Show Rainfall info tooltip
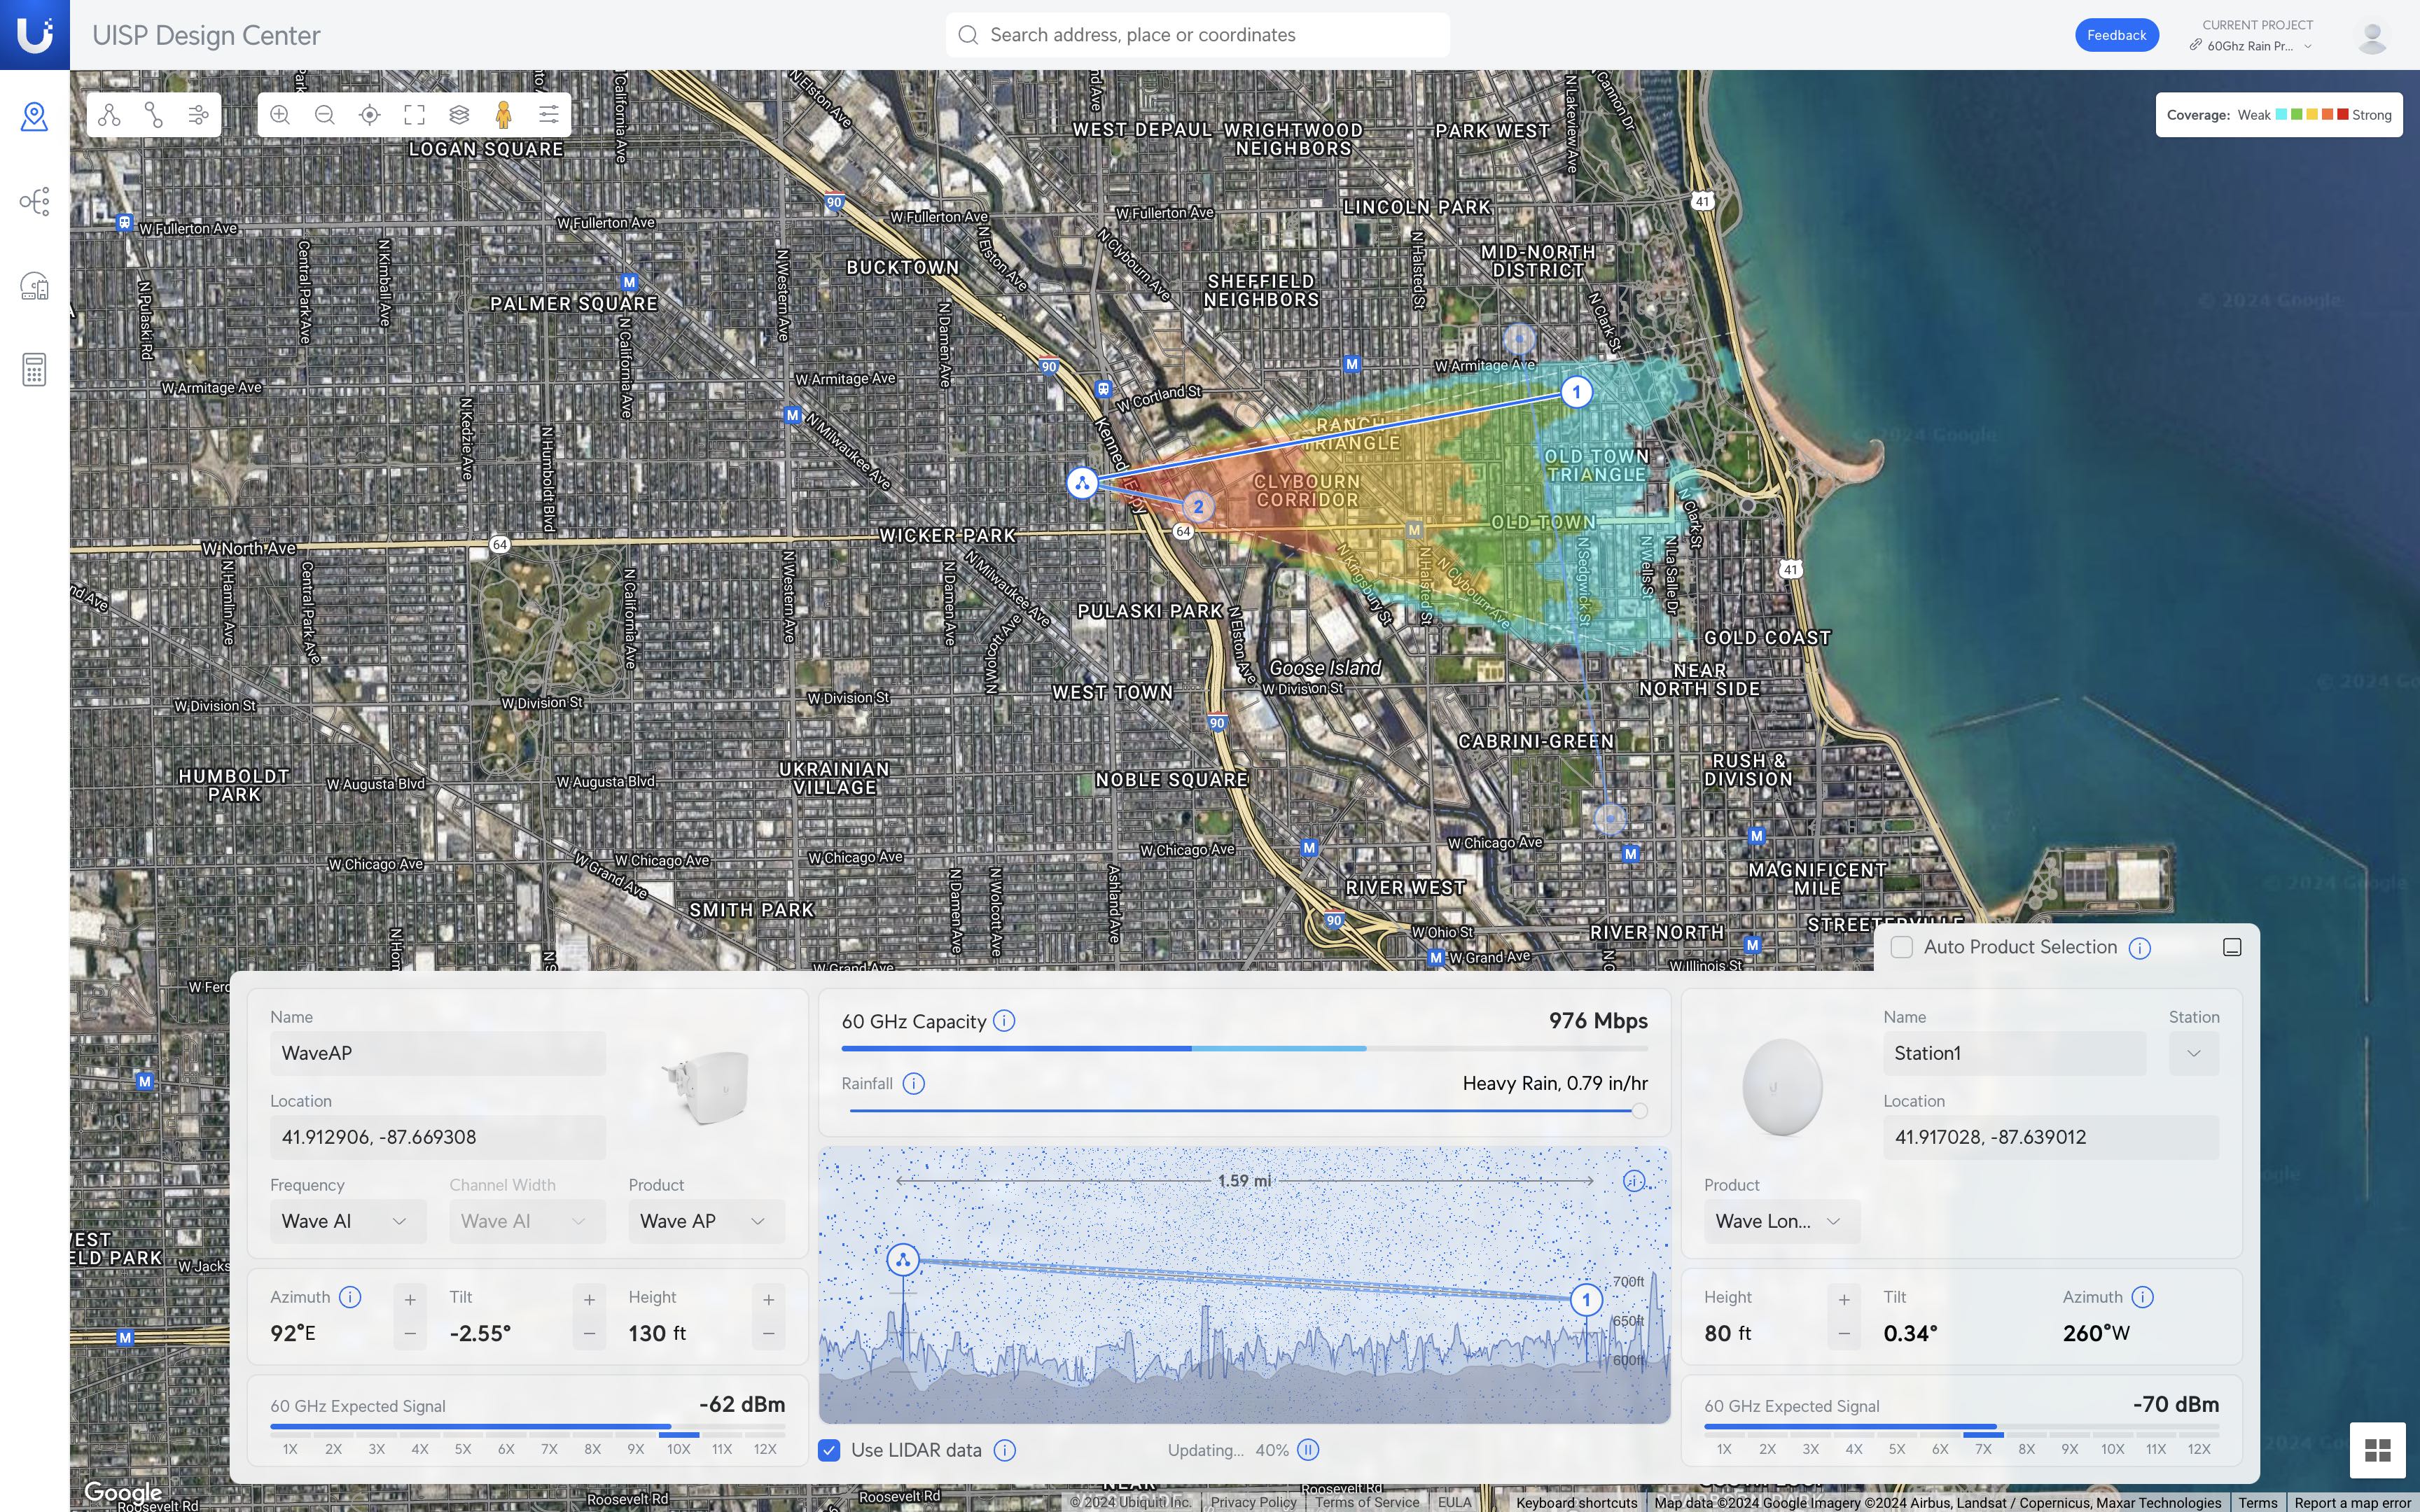Screen dimensions: 2420x1512 [914, 1084]
